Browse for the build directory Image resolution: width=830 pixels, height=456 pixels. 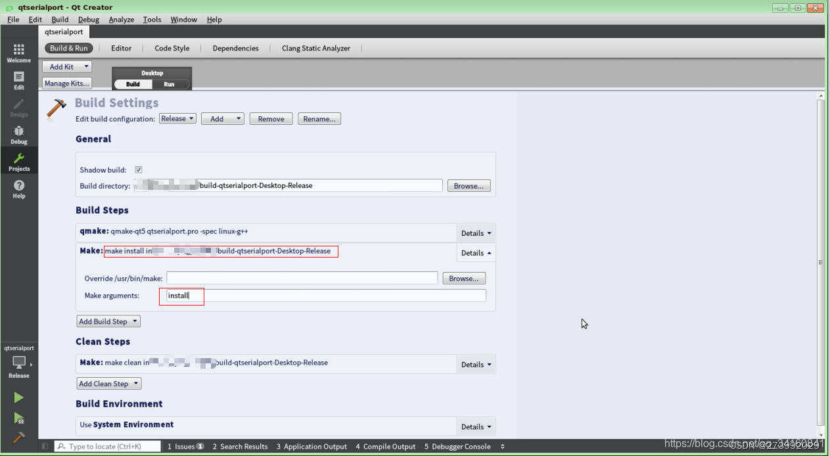(469, 186)
